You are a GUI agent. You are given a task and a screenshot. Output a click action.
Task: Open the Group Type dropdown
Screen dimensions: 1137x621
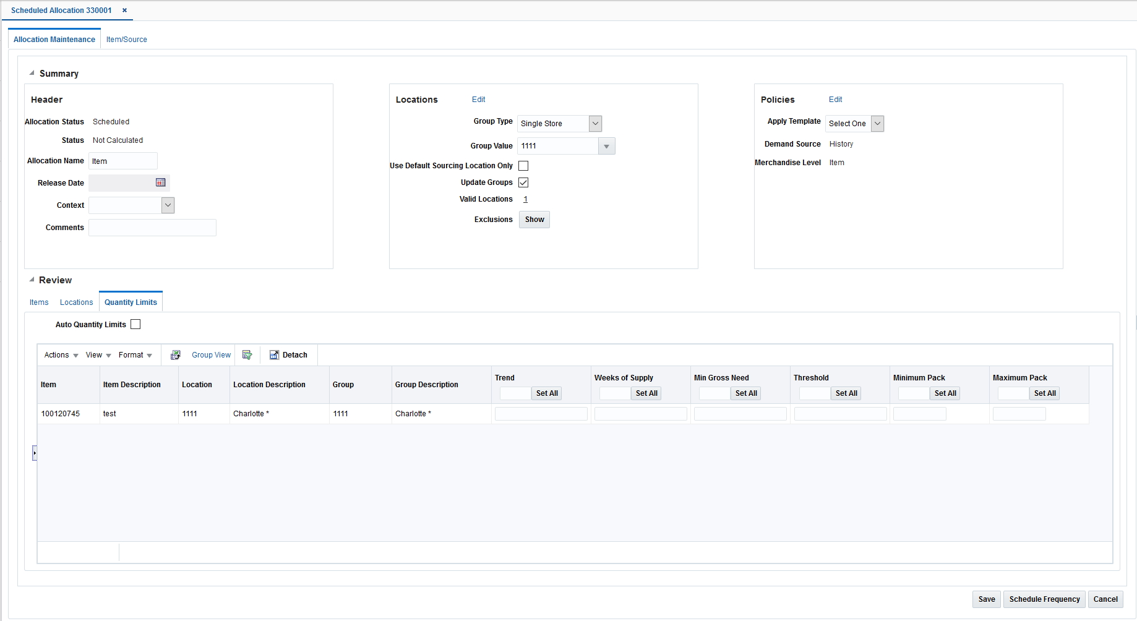(x=594, y=124)
